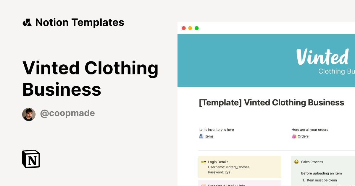Click the emoji on Branding & Useful Links
355x186 pixels.
203,185
